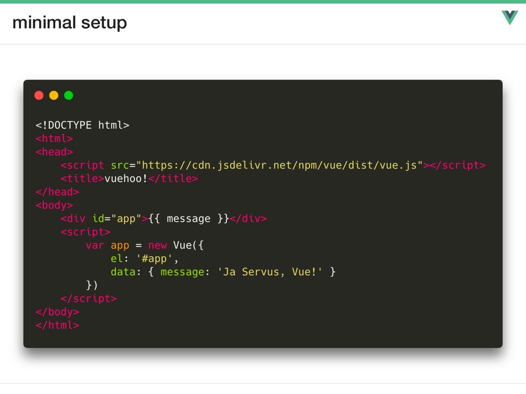Image resolution: width=526 pixels, height=394 pixels.
Task: Click the red close dot in code window
Action: pyautogui.click(x=39, y=95)
